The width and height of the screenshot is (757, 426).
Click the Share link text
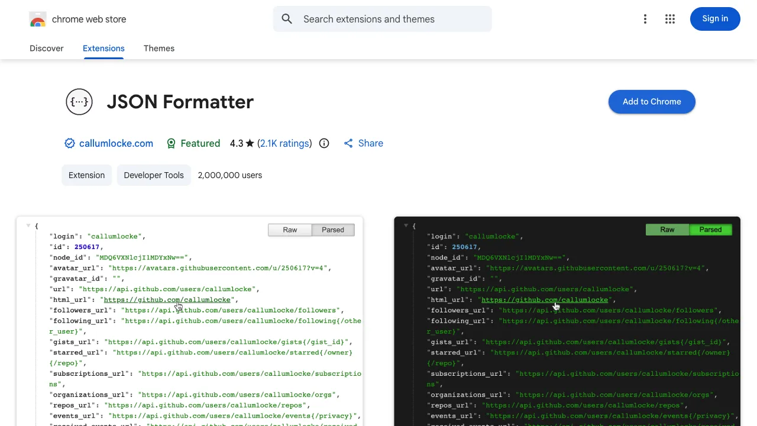[x=371, y=143]
